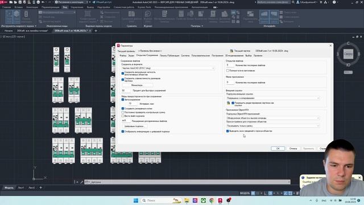Screen dimensions: 364x205
Task: Enable "Вести файл журнала" checkbox
Action: coord(123,116)
